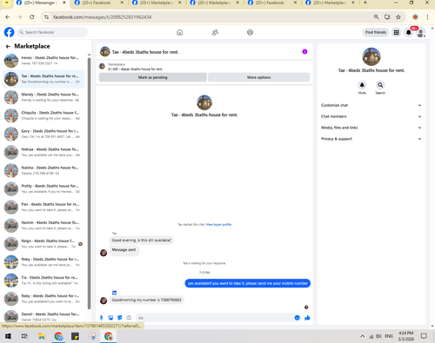
Task: Click the Facebook logo icon
Action: [x=9, y=32]
